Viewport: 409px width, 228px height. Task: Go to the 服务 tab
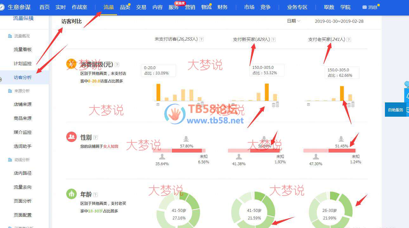click(174, 7)
